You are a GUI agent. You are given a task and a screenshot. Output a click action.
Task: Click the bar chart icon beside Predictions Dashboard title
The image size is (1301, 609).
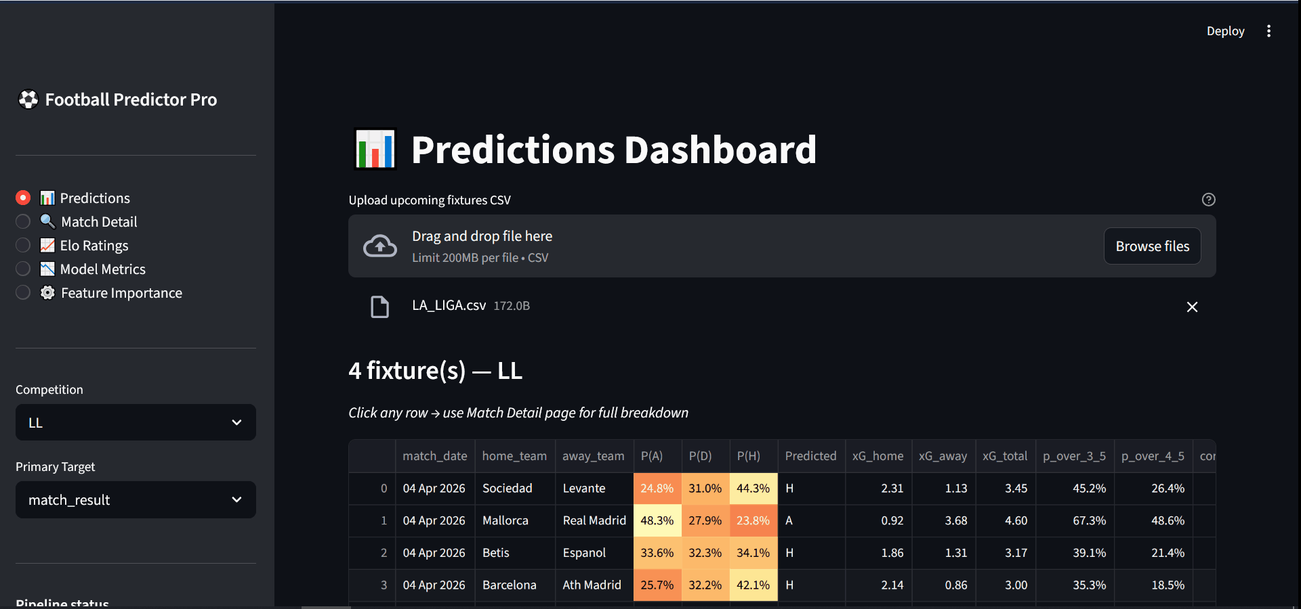[375, 149]
